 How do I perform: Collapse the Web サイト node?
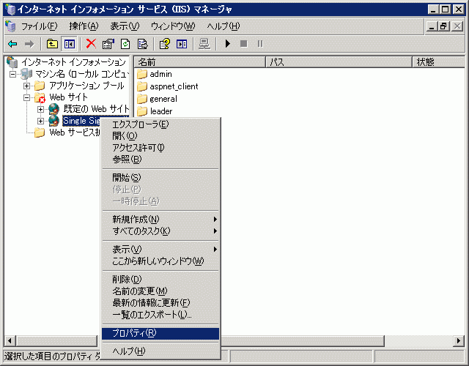(26, 97)
